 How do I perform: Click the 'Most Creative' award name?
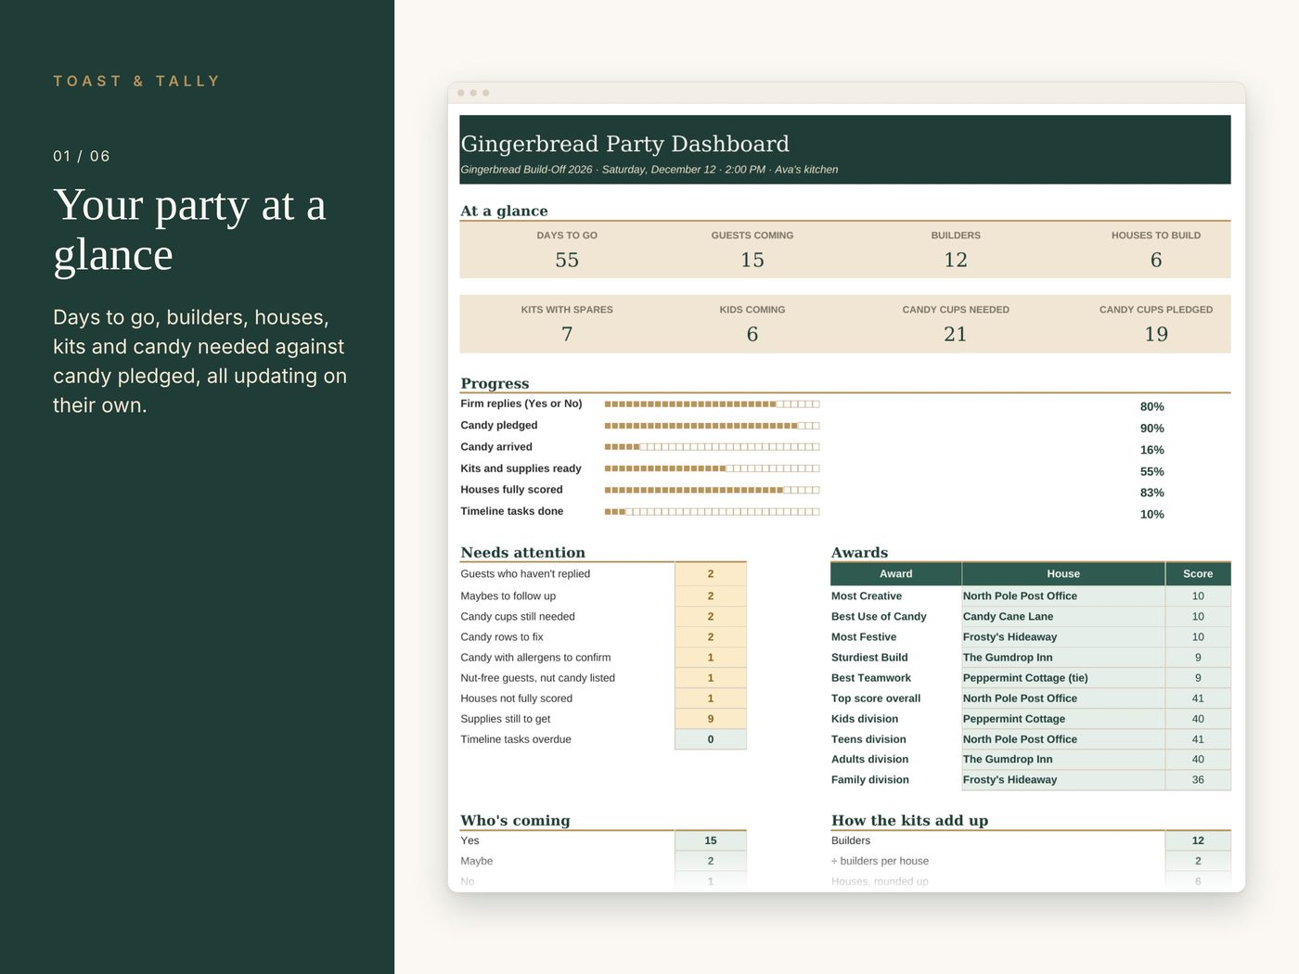pyautogui.click(x=867, y=596)
